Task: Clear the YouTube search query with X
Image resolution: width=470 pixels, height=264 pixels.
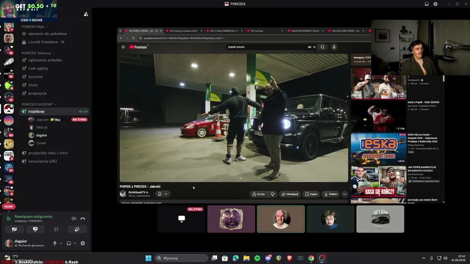Action: (314, 47)
